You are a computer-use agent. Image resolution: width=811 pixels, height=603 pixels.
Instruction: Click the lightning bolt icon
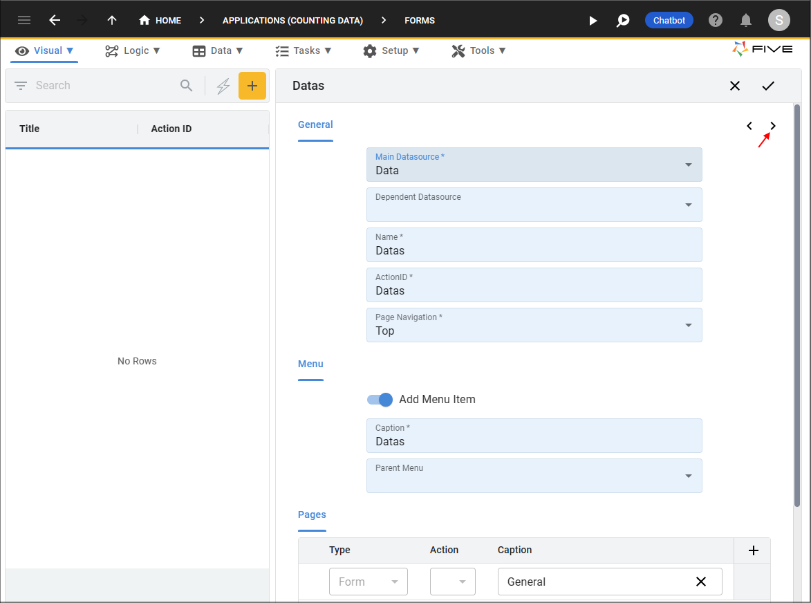(223, 86)
